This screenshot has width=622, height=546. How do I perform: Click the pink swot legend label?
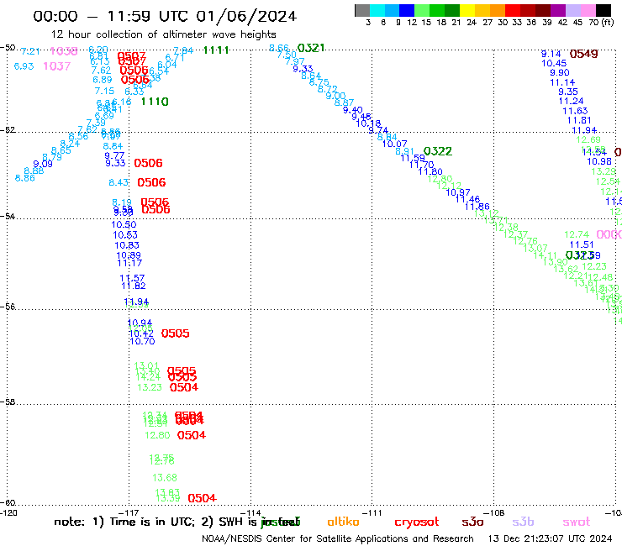pos(577,522)
